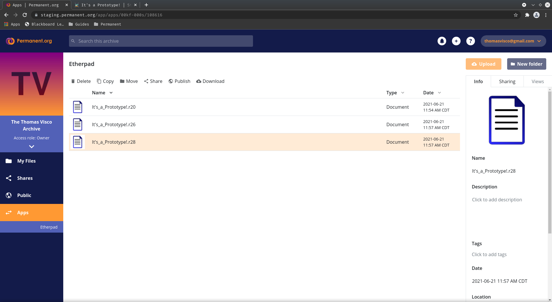Image resolution: width=552 pixels, height=302 pixels.
Task: Switch to the Views tab
Action: 538,81
